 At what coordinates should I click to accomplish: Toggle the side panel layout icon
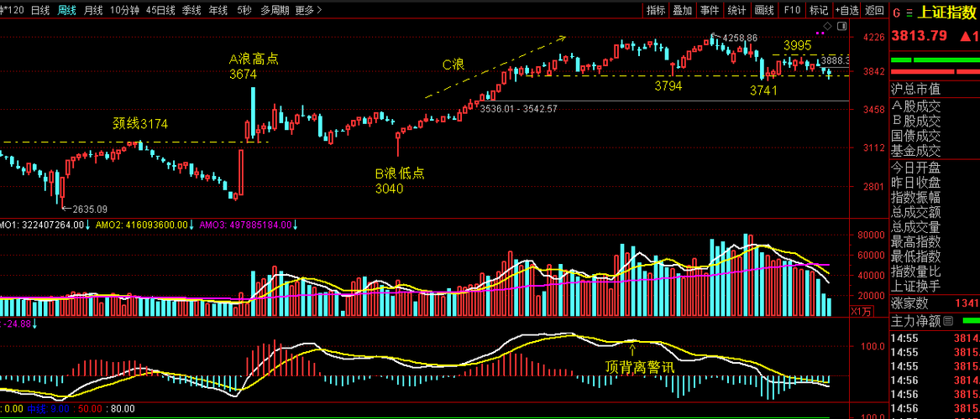(841, 26)
